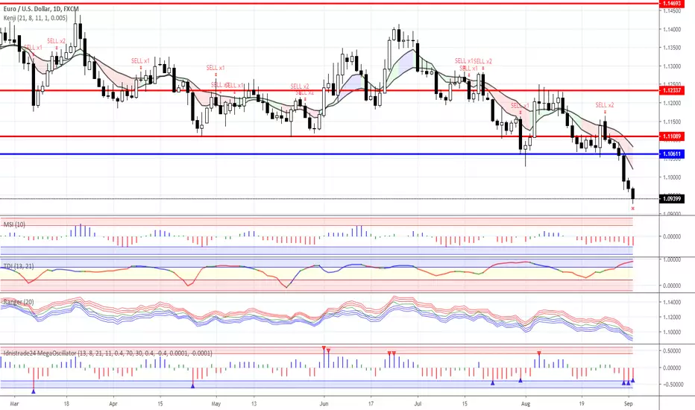Open the Kenji indicator legend
This screenshot has width=695, height=410.
[x=36, y=18]
